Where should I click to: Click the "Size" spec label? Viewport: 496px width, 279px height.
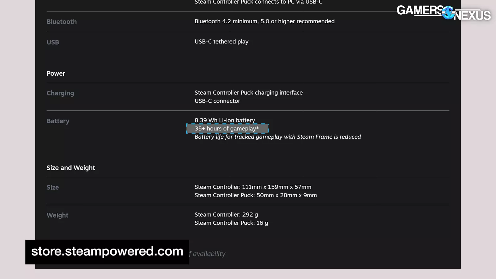coord(53,188)
